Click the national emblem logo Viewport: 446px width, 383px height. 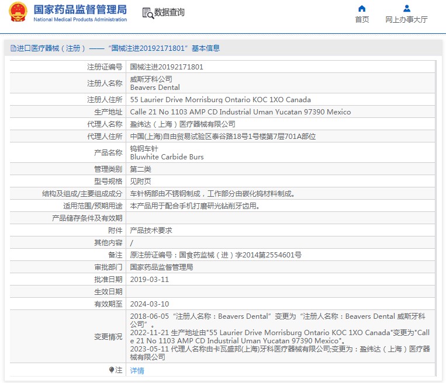coord(18,12)
